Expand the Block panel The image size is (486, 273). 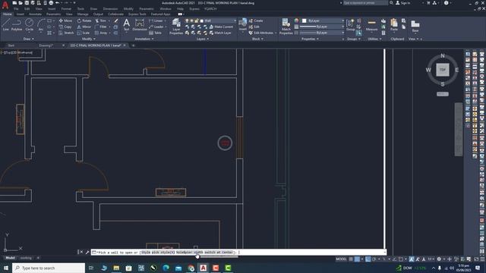tap(257, 39)
